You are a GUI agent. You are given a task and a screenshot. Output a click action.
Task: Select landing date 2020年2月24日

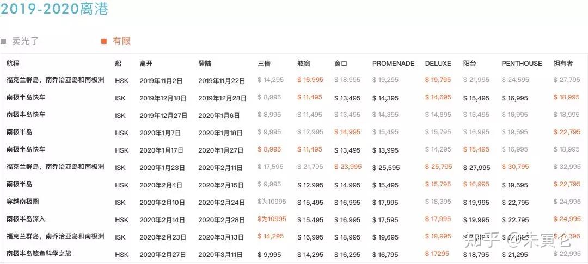point(222,203)
